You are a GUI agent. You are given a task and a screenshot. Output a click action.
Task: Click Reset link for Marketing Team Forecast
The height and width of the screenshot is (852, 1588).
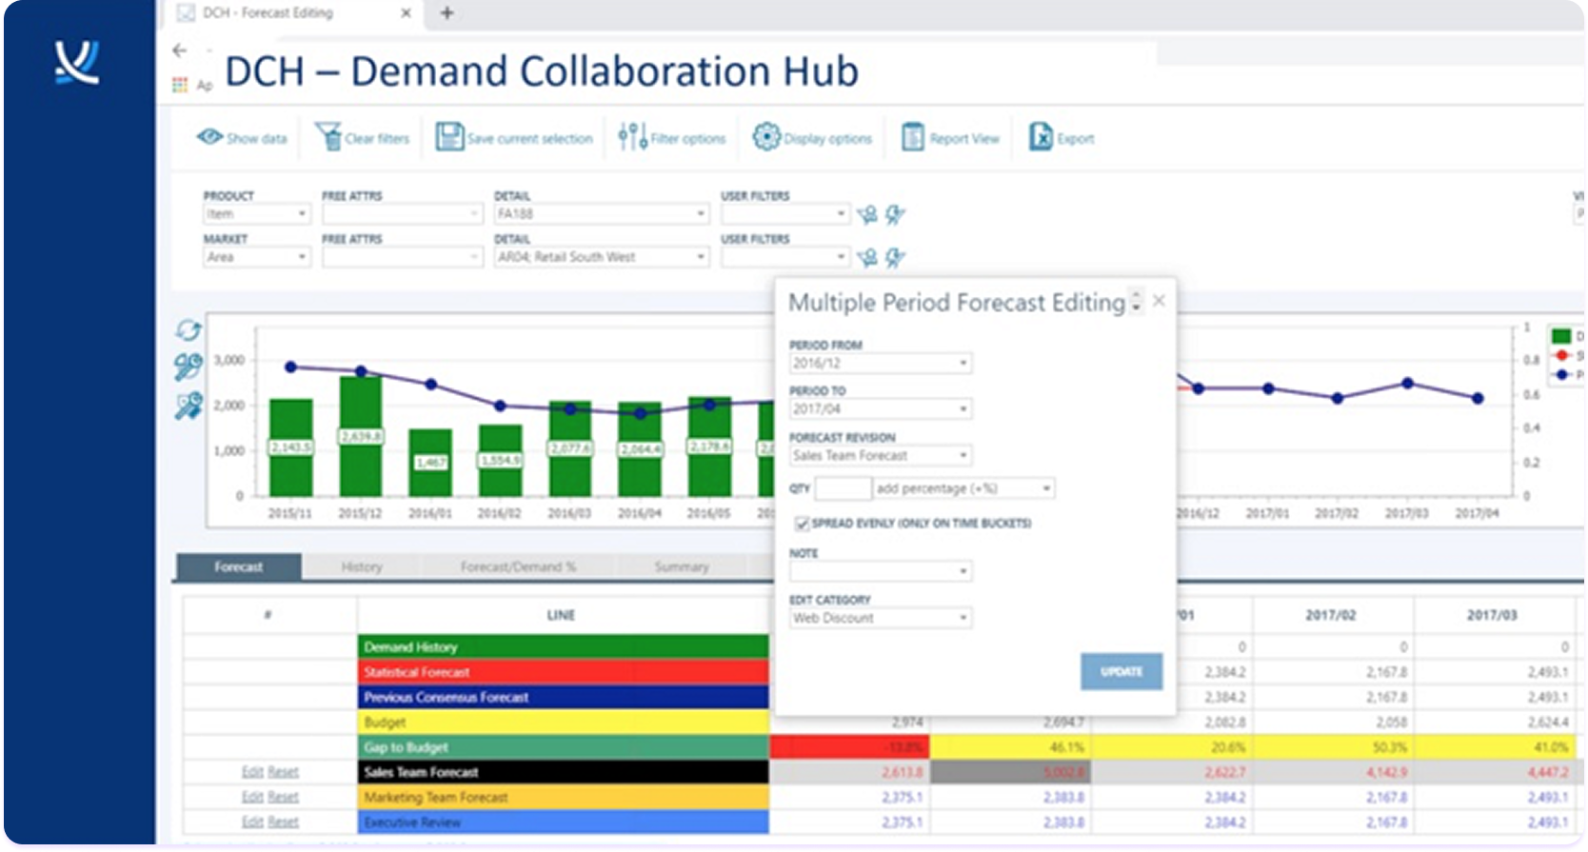click(x=283, y=797)
